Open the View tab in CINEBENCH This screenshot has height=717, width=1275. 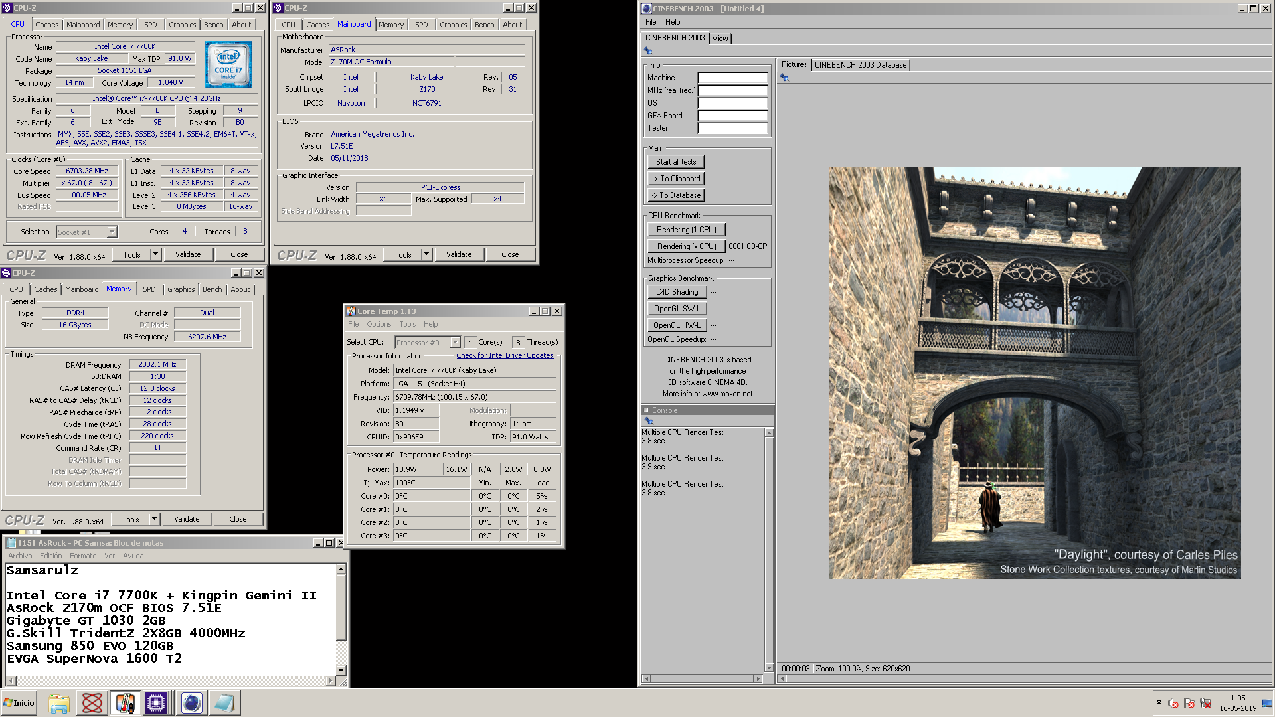pos(721,39)
